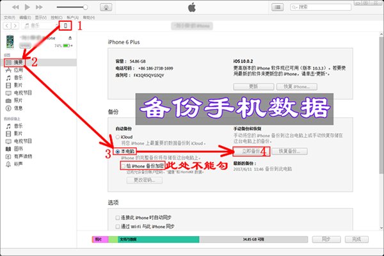Screen dimensions: 384x256
Task: Click the capacity value 54.86 GB
Action: (x=138, y=61)
